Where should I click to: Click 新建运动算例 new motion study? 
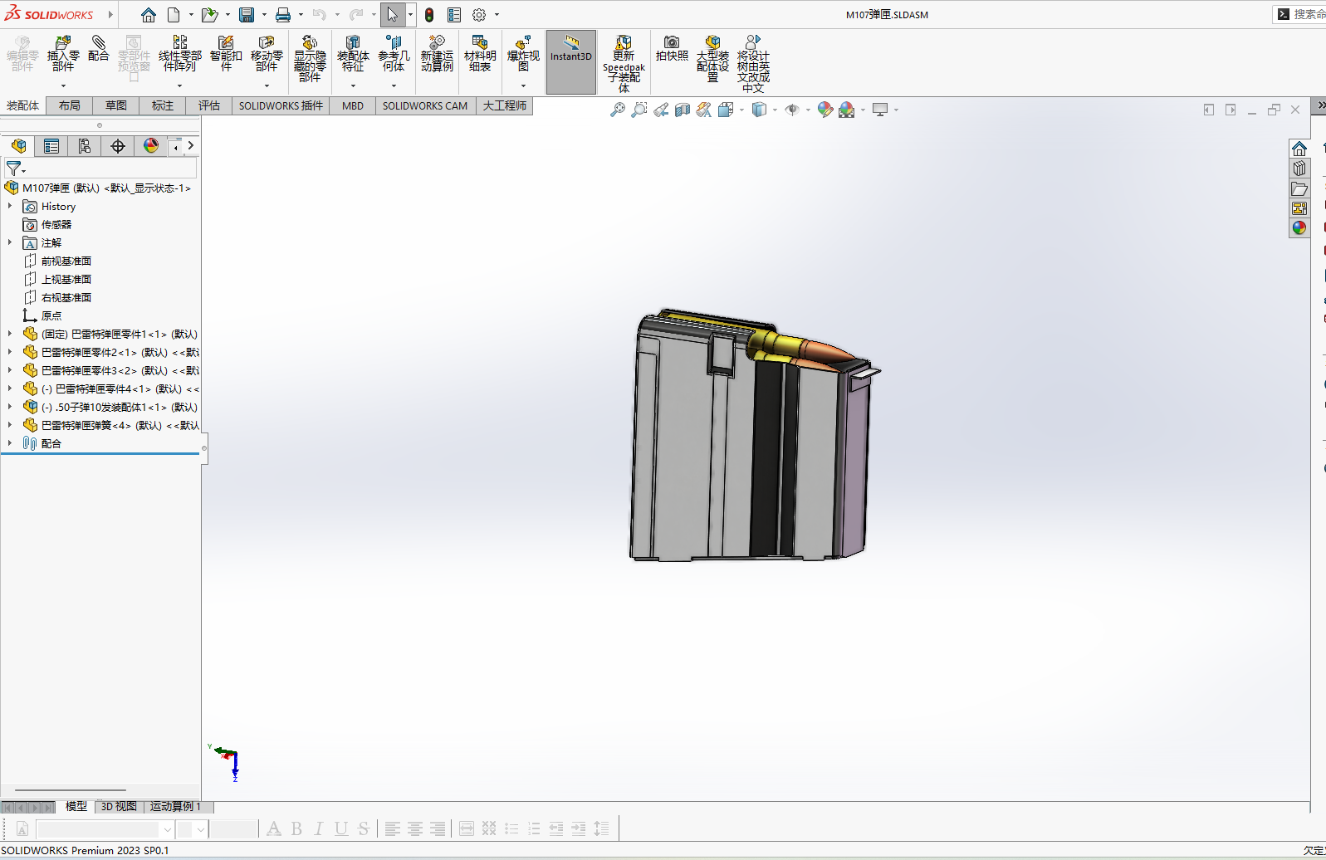coord(437,54)
